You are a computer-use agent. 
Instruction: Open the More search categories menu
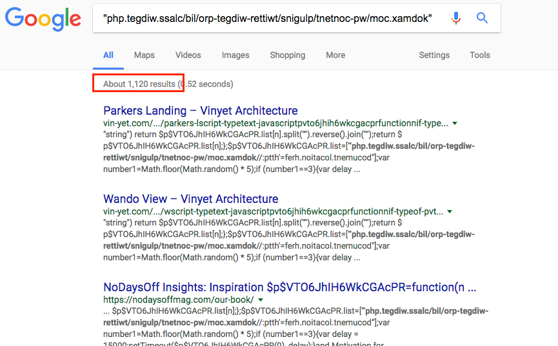335,55
